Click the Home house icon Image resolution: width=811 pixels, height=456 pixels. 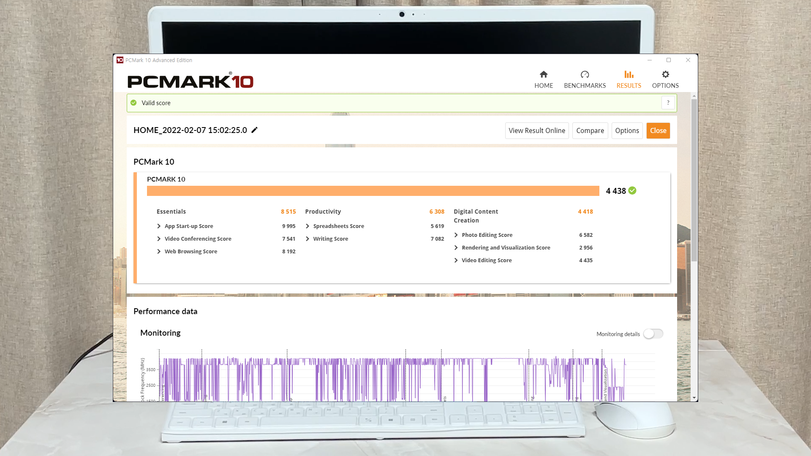[x=544, y=75]
